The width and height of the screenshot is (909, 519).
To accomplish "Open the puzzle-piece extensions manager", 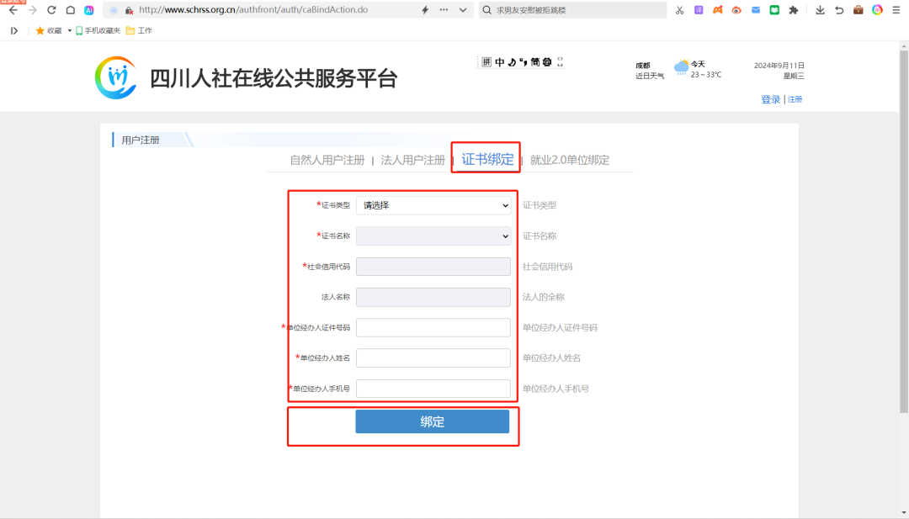I will click(793, 10).
